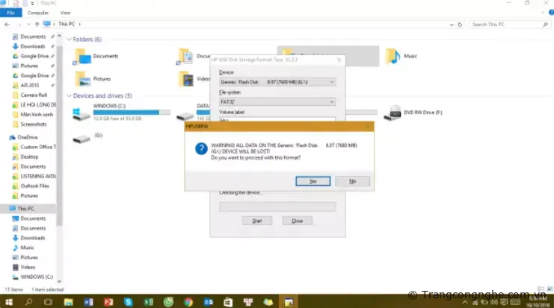Collapse the Folders (6) section
This screenshot has width=554, height=308.
click(x=70, y=40)
